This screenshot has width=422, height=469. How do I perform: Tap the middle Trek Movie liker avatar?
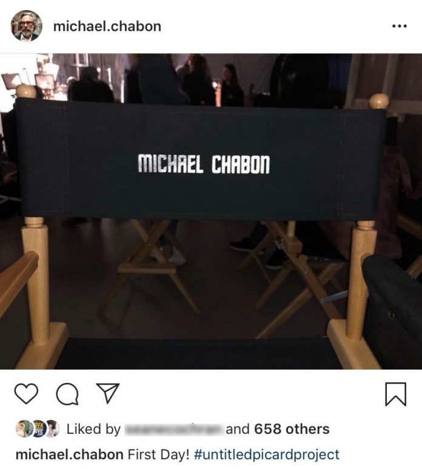tap(38, 429)
